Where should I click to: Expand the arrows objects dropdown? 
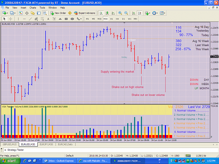pos(81,19)
